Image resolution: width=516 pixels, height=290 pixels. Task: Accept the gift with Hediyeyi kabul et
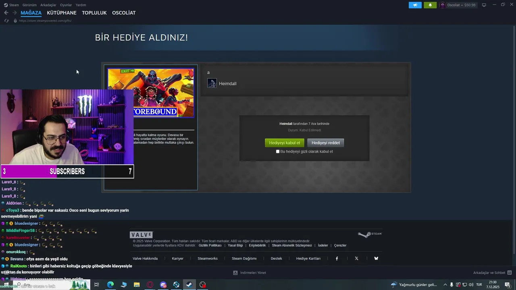click(x=285, y=143)
